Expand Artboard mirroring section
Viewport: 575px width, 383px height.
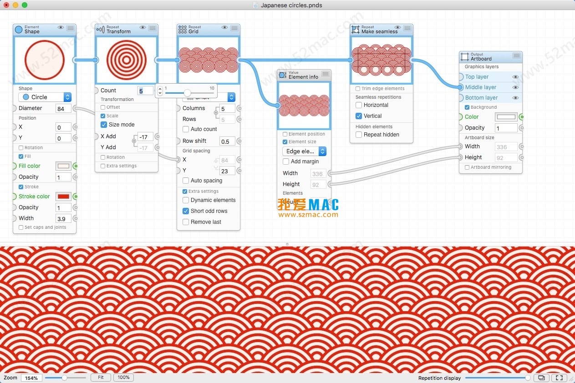[467, 167]
